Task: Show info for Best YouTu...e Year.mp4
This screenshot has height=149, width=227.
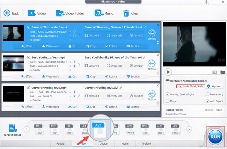Action: tap(29, 57)
